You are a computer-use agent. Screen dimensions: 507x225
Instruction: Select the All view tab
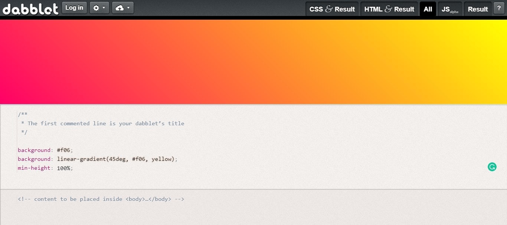pyautogui.click(x=428, y=9)
